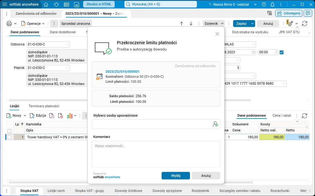Add authorized person icon in dialog
The image size is (315, 196).
(x=215, y=124)
